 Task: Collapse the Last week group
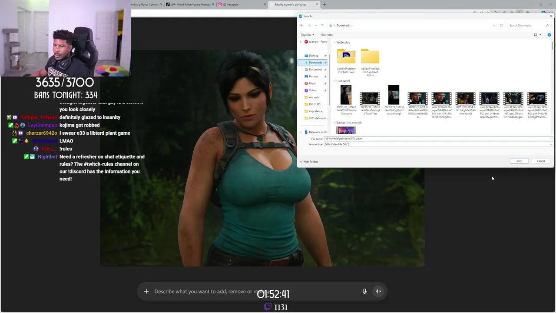click(x=334, y=81)
